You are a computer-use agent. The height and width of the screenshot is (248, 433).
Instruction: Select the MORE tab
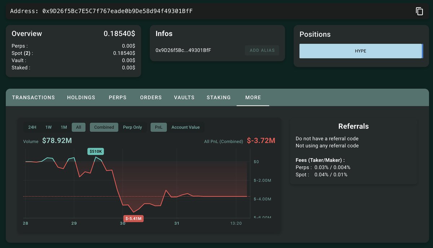pos(253,97)
